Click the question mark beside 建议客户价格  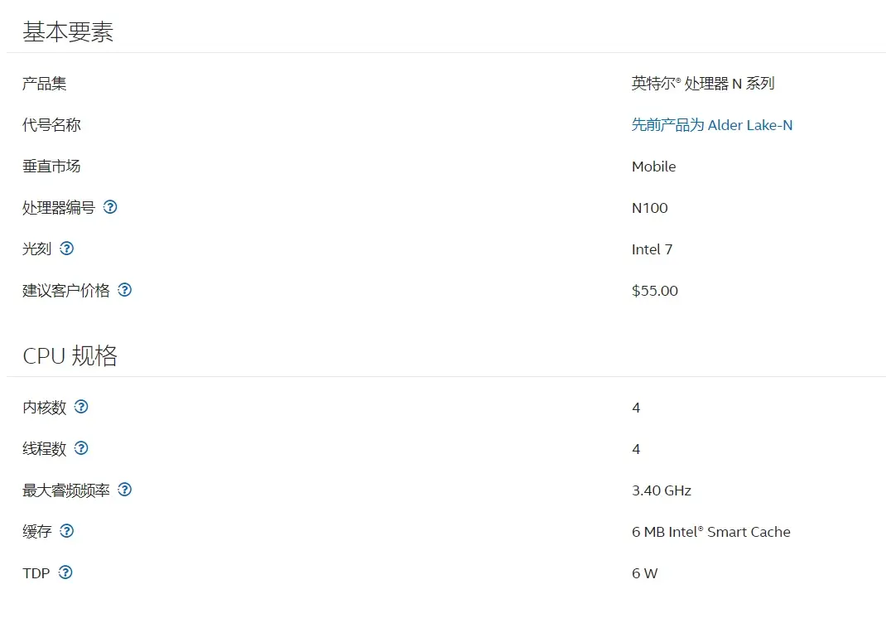(x=124, y=290)
